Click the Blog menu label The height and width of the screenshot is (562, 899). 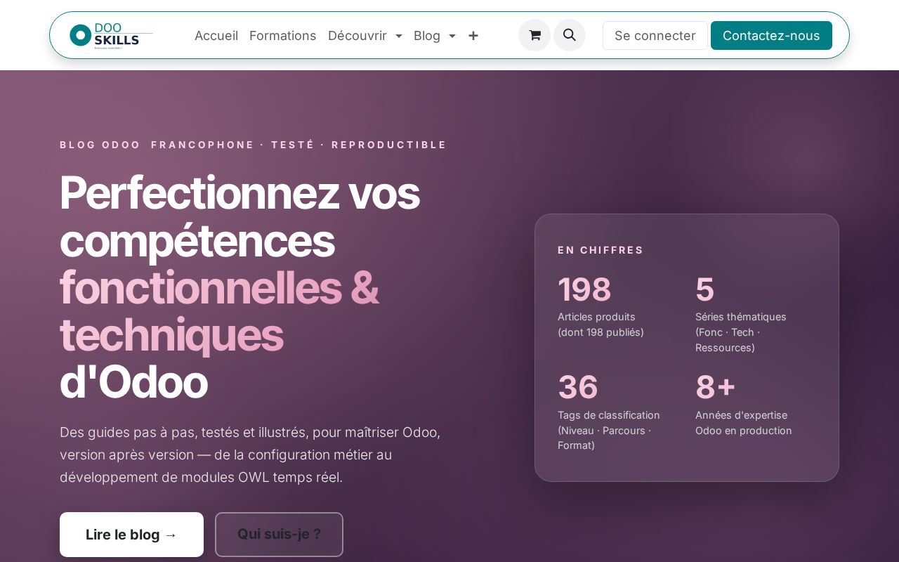pos(427,36)
